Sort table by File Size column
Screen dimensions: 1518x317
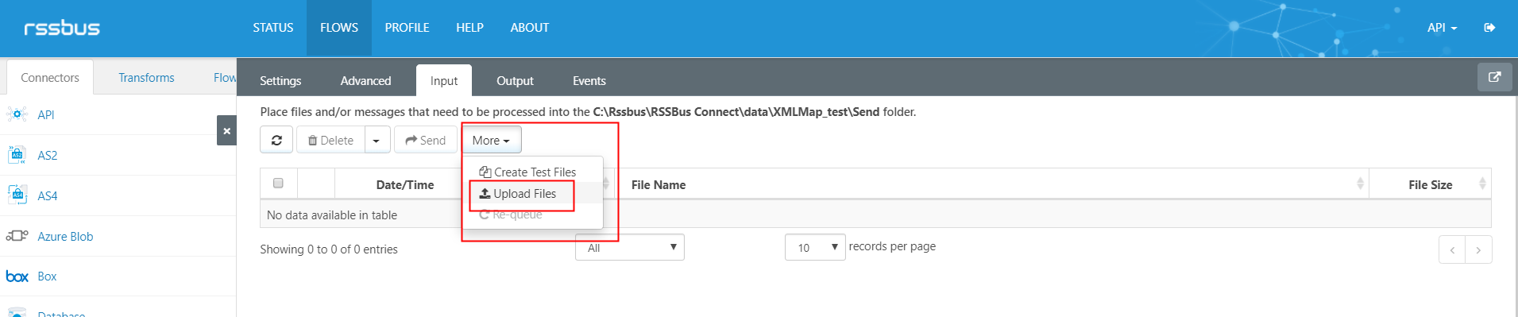pyautogui.click(x=1431, y=184)
